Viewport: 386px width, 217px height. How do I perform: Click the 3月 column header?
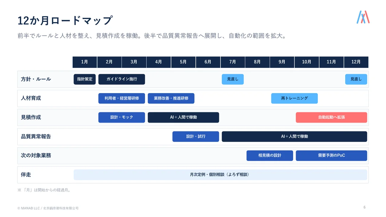134,62
